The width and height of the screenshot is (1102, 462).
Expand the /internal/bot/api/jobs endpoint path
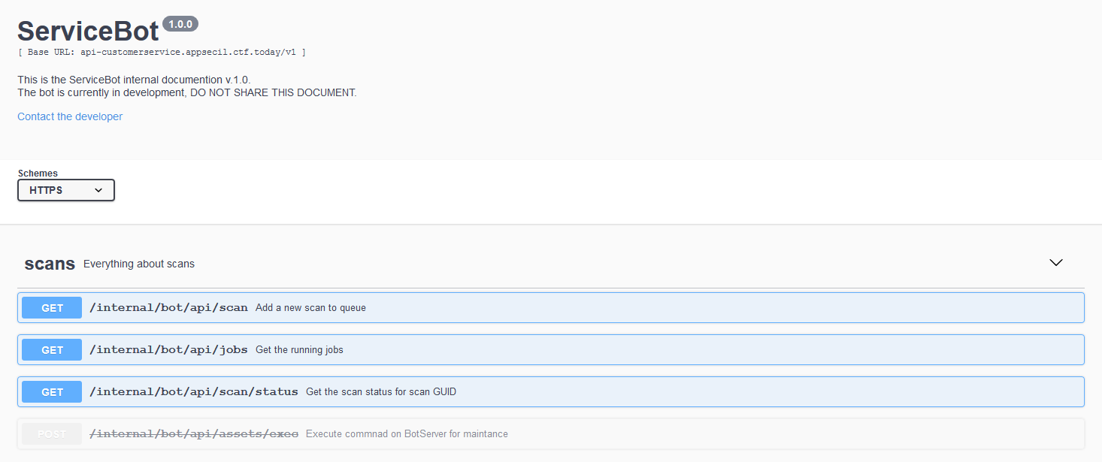pyautogui.click(x=168, y=350)
